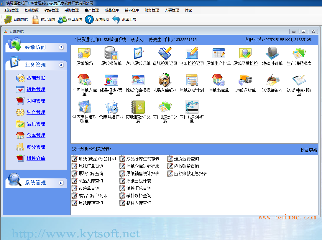
Task: Click the 系统帮助 help button
Action: click(x=97, y=19)
